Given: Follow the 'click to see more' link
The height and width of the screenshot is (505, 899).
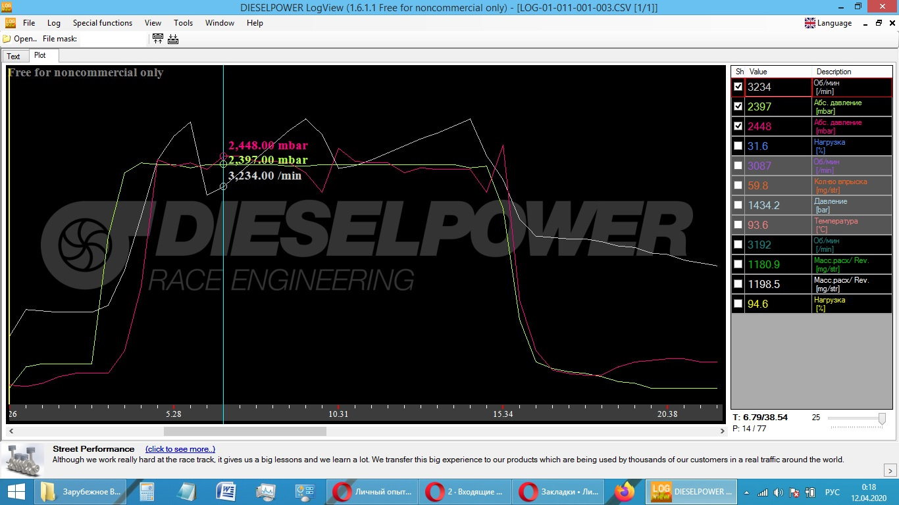Looking at the screenshot, I should click(180, 449).
